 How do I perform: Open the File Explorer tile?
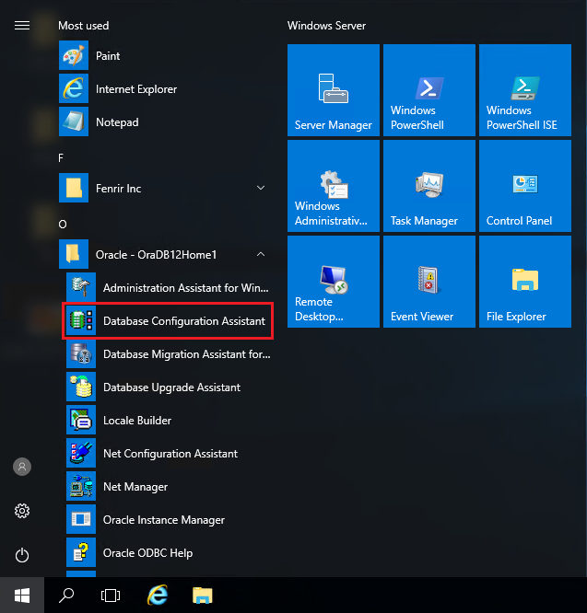pyautogui.click(x=525, y=282)
